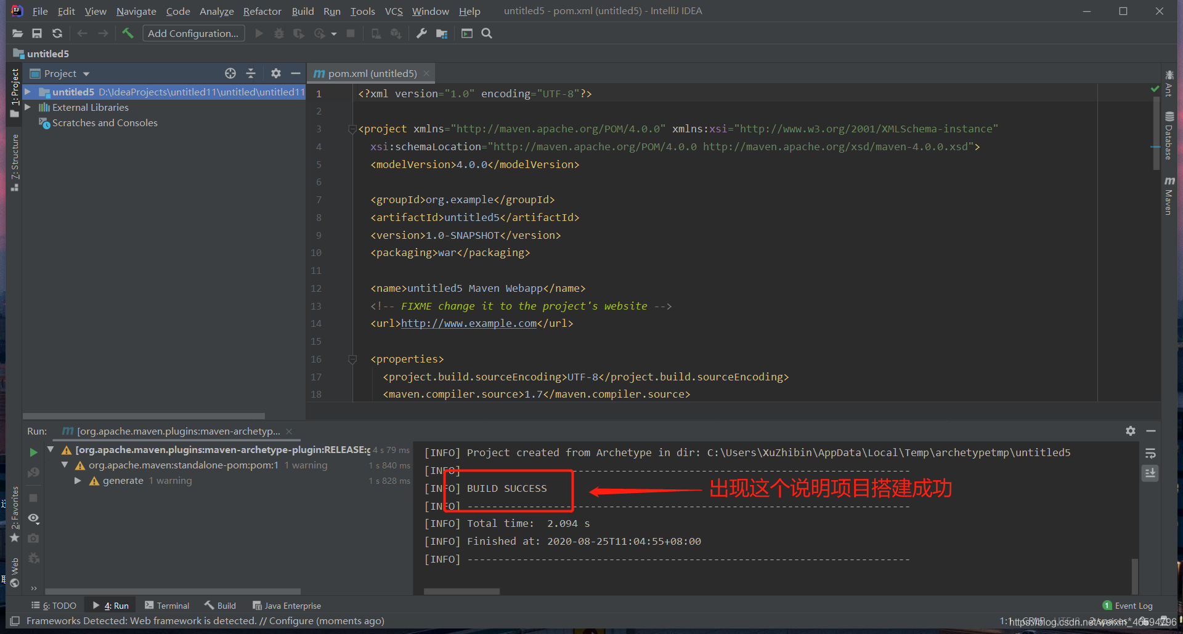Toggle the Web side panel
Viewport: 1183px width, 634px height.
point(15,572)
